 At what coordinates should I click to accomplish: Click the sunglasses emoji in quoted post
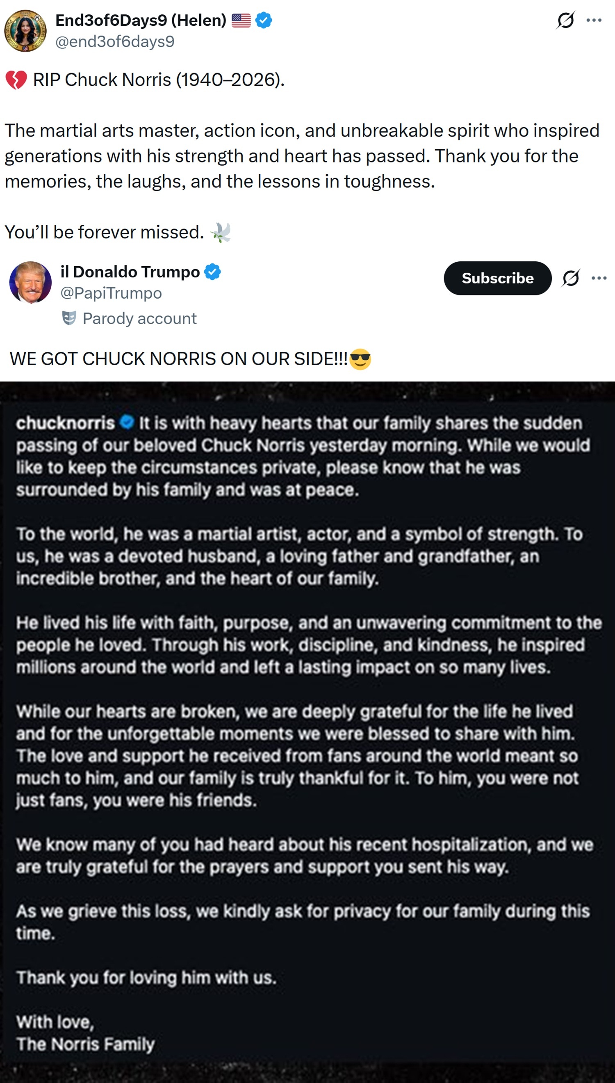point(360,359)
